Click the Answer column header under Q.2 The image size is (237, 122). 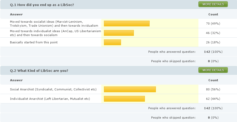[x=16, y=80]
